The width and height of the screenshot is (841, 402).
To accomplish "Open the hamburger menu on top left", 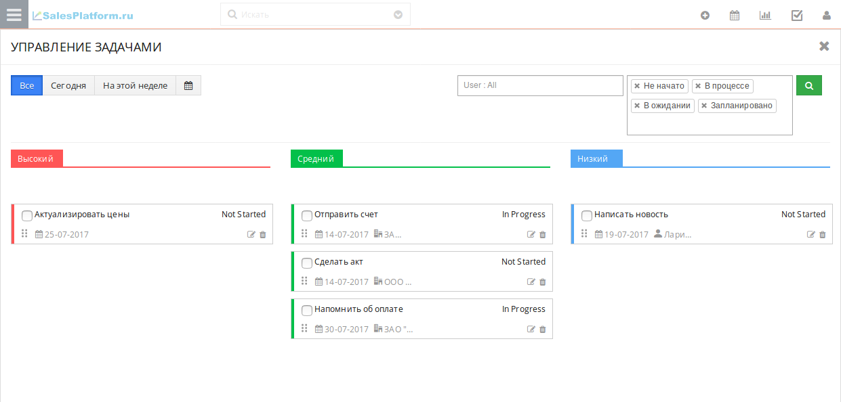I will pos(14,14).
